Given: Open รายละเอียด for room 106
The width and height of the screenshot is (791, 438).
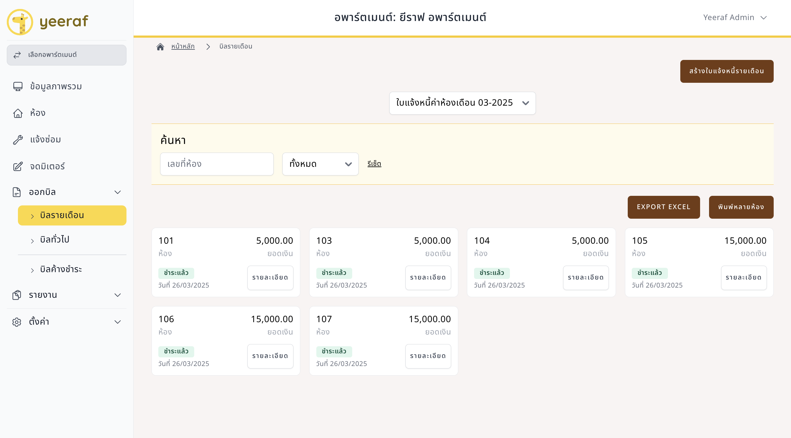Looking at the screenshot, I should (270, 356).
